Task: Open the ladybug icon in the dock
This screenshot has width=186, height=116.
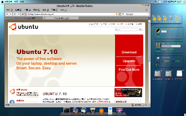Action: click(101, 111)
